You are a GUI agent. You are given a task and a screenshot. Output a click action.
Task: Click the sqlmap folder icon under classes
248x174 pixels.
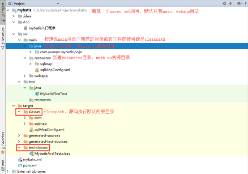coord(31,123)
